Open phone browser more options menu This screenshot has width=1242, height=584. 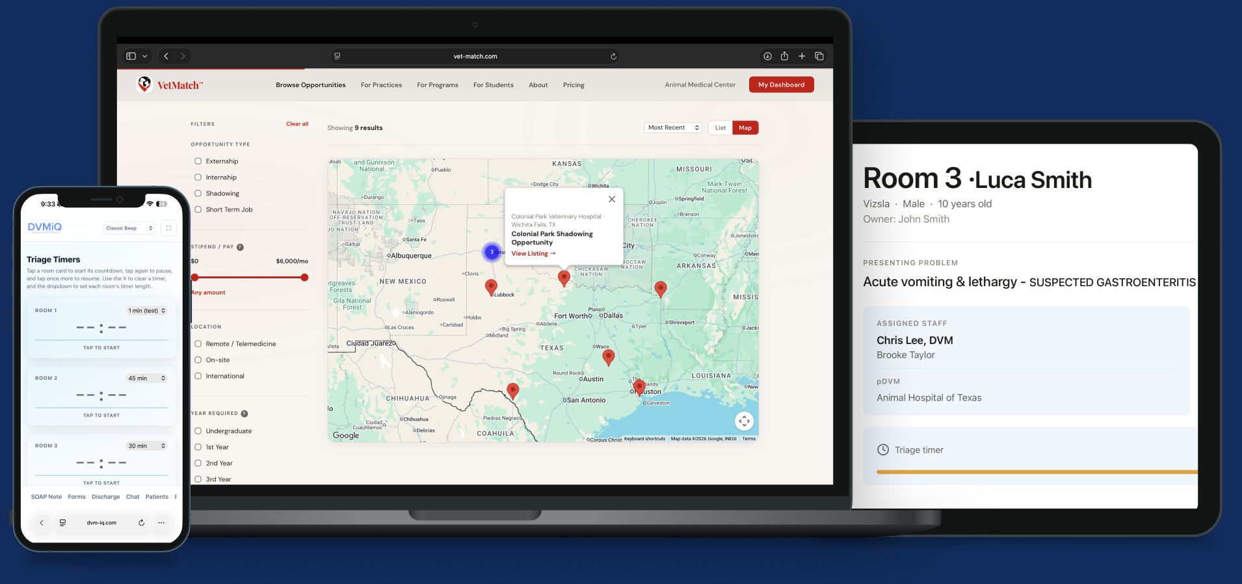(x=161, y=523)
